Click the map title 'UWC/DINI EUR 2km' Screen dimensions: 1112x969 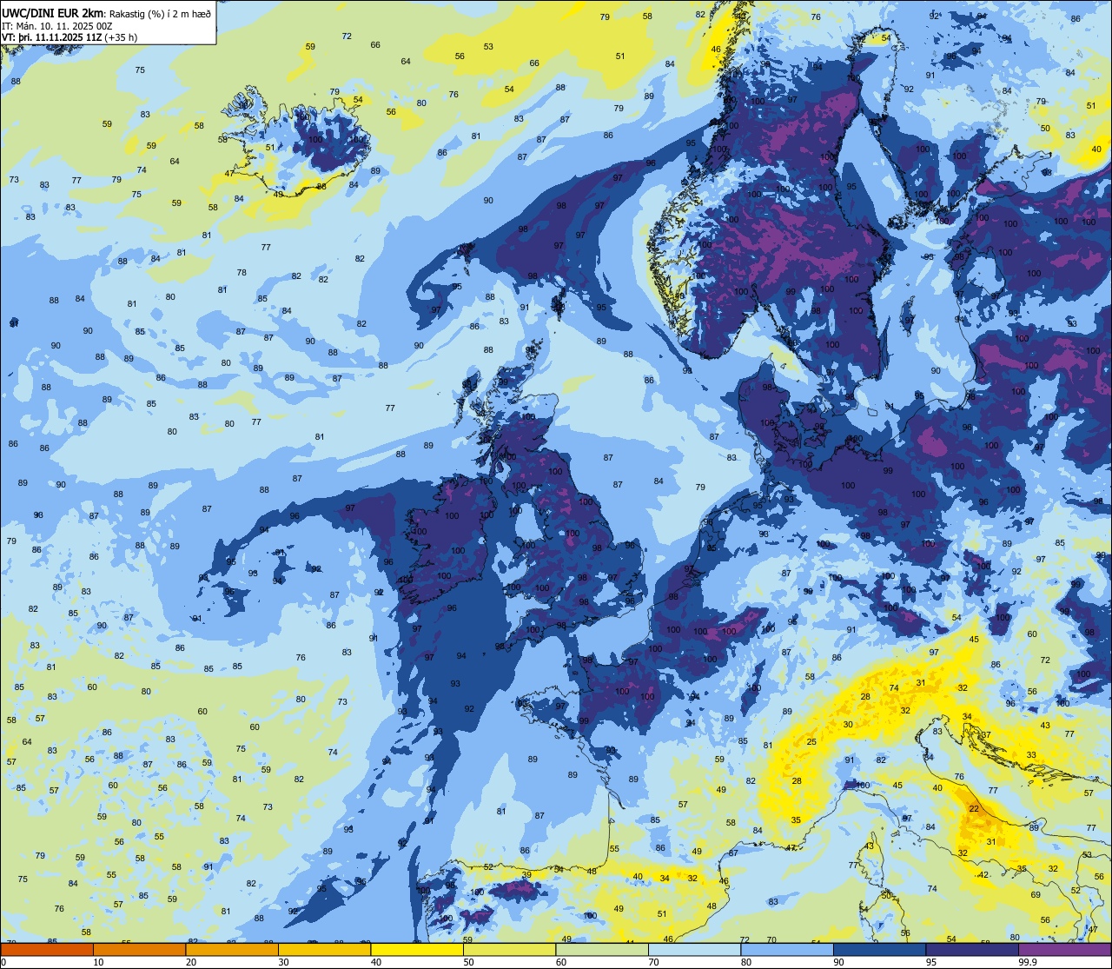(x=53, y=15)
